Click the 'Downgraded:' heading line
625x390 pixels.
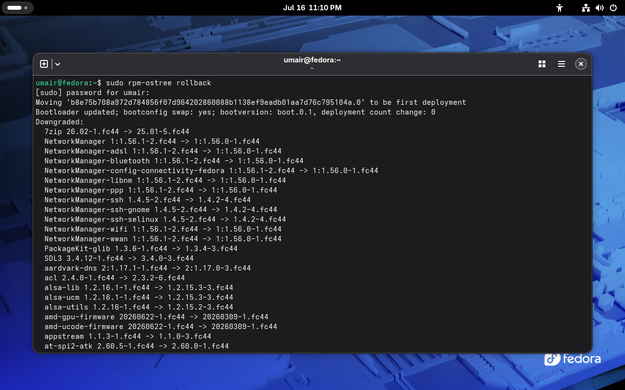[60, 122]
